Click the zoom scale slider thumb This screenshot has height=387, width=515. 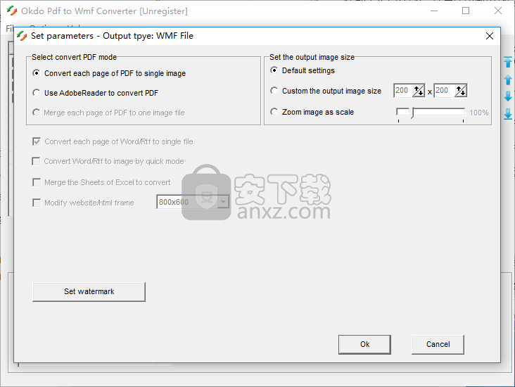click(x=412, y=113)
